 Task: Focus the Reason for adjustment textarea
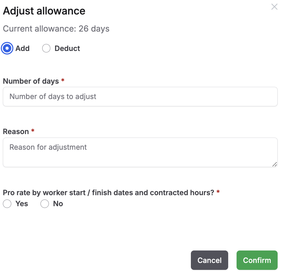tap(140, 151)
